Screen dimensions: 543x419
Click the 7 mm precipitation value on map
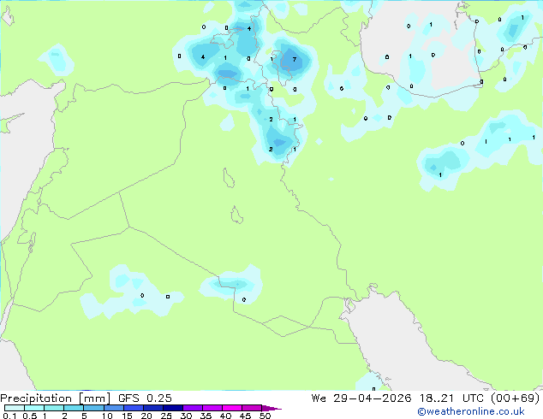[295, 60]
